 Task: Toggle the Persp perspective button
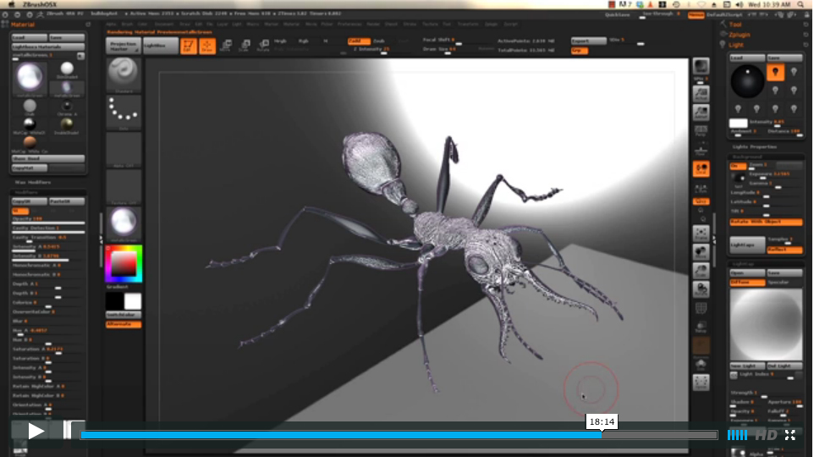701,131
